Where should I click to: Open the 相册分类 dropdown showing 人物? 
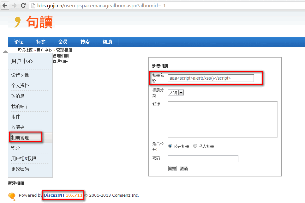176,93
